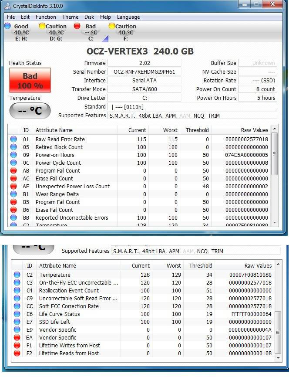Click the red status icon for AB Program Fail Count
Viewport: 289px width, 377px height.
click(13, 170)
